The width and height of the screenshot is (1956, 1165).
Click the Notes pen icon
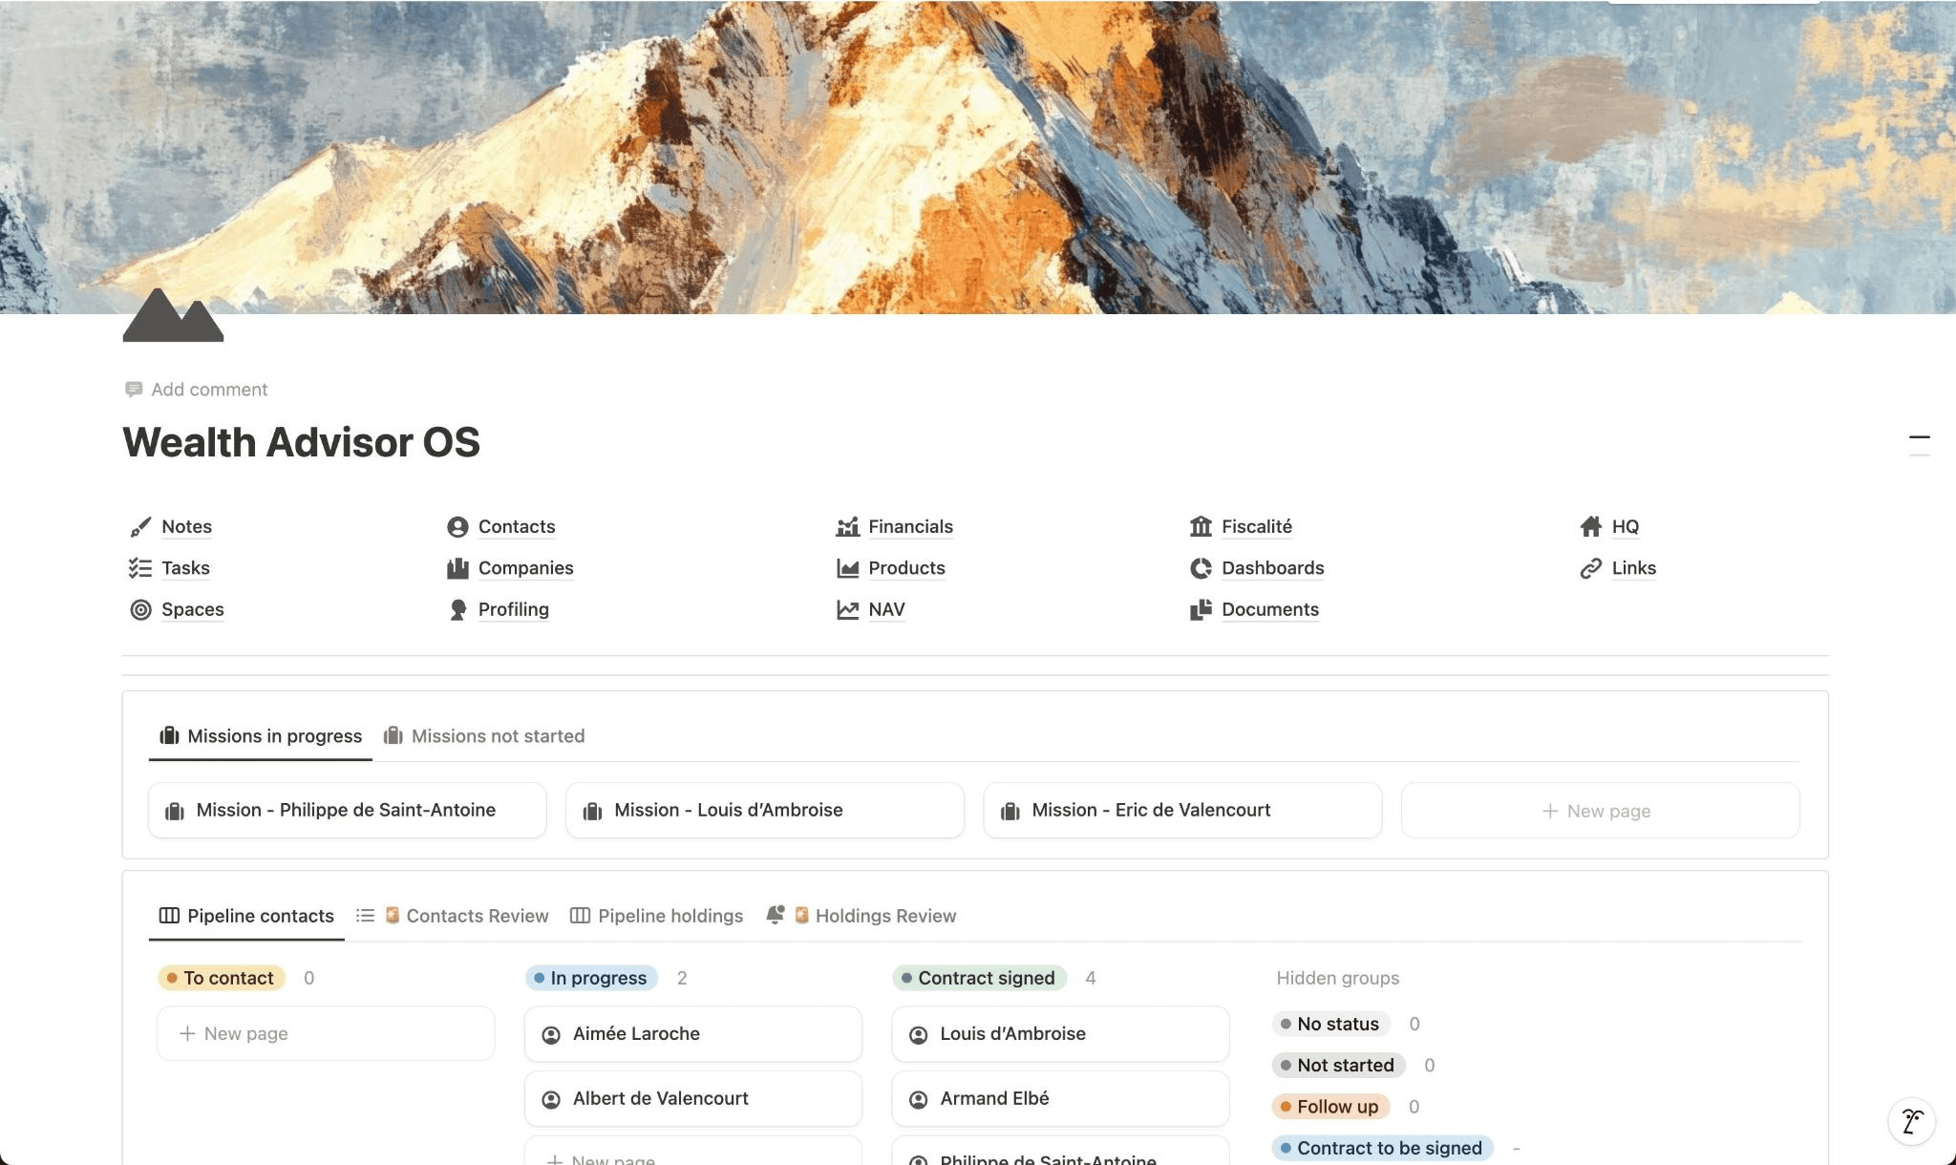point(140,527)
